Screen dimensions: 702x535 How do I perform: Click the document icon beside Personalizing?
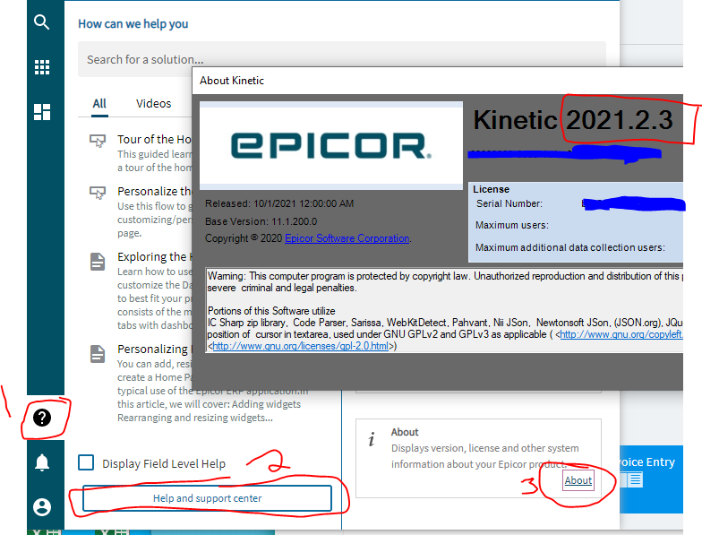(98, 353)
